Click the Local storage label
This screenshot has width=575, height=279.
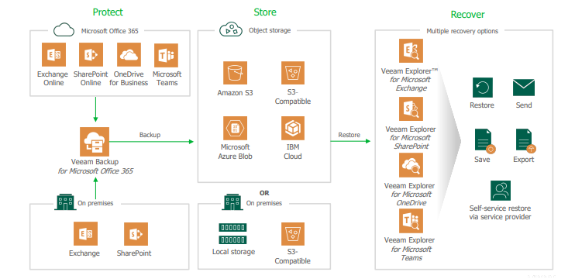[233, 252]
